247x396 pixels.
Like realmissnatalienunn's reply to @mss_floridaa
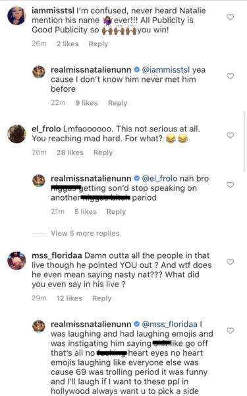(230, 331)
